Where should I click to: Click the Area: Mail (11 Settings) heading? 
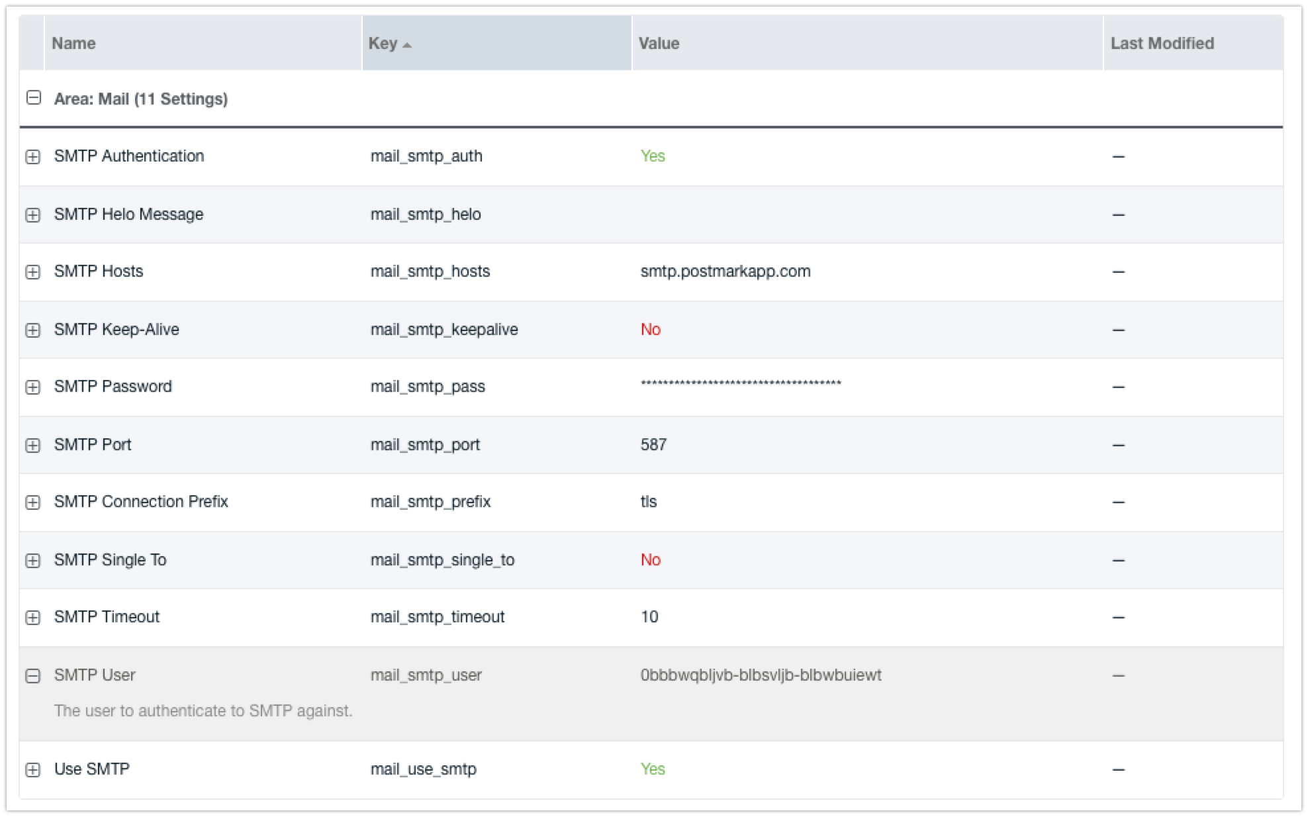click(x=141, y=99)
